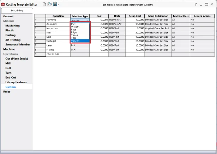The width and height of the screenshot is (217, 154).
Task: Click the Units column header
Action: pyautogui.click(x=117, y=16)
